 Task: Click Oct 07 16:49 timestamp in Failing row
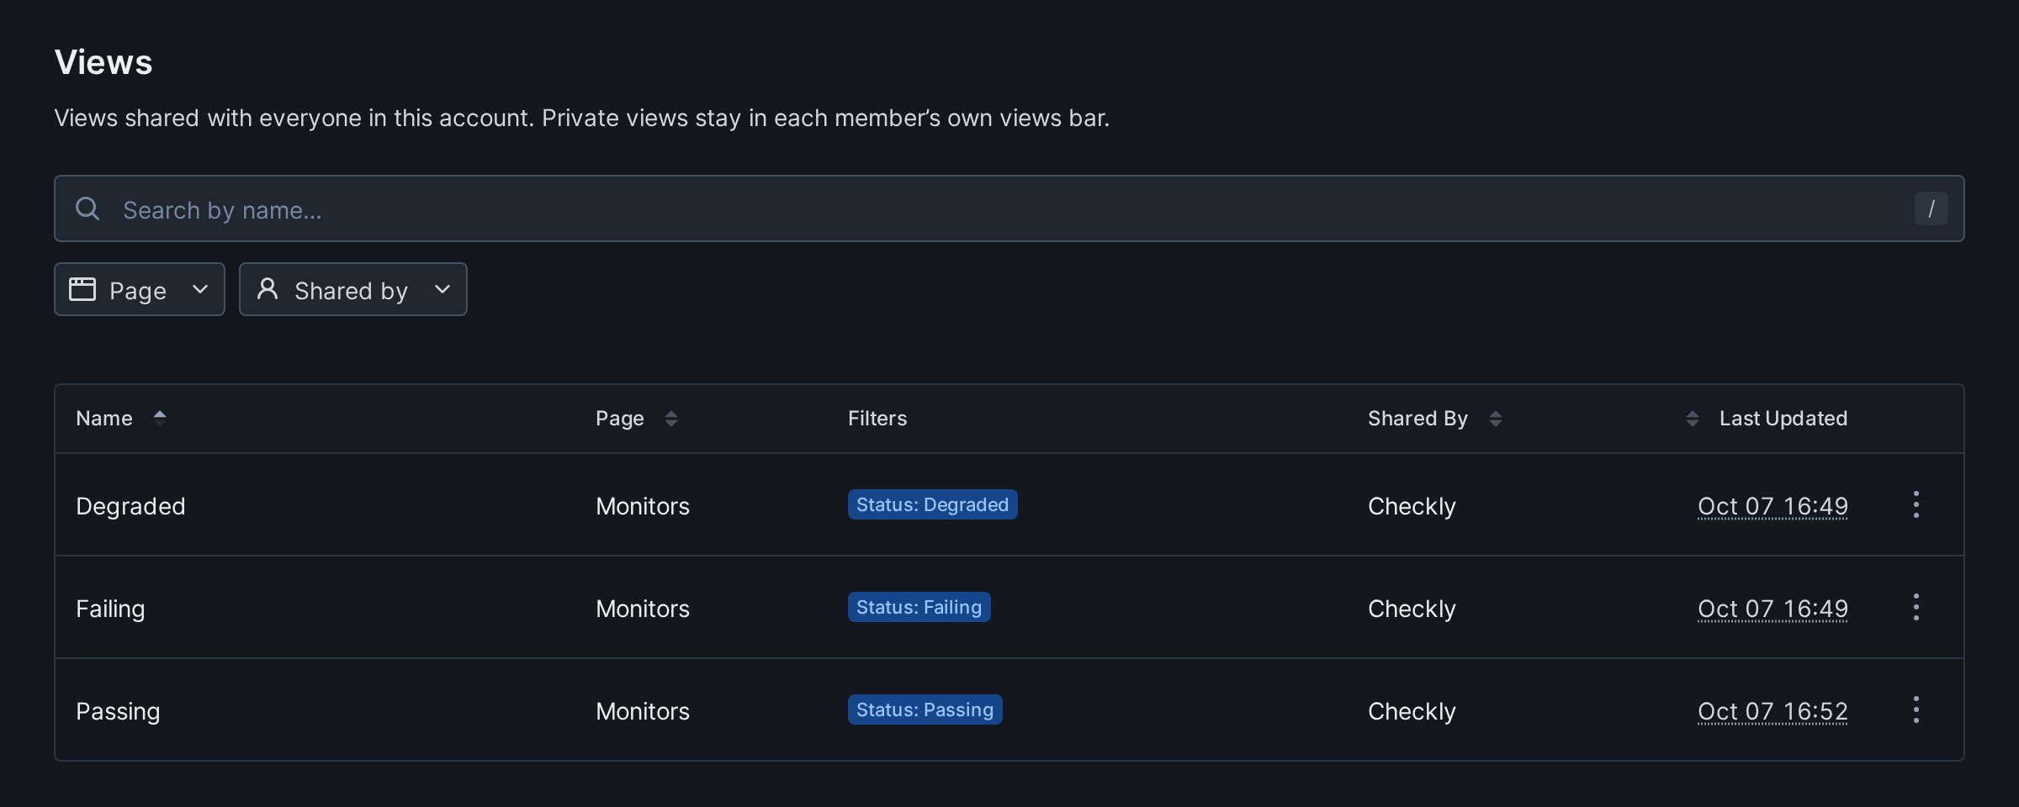(1773, 609)
